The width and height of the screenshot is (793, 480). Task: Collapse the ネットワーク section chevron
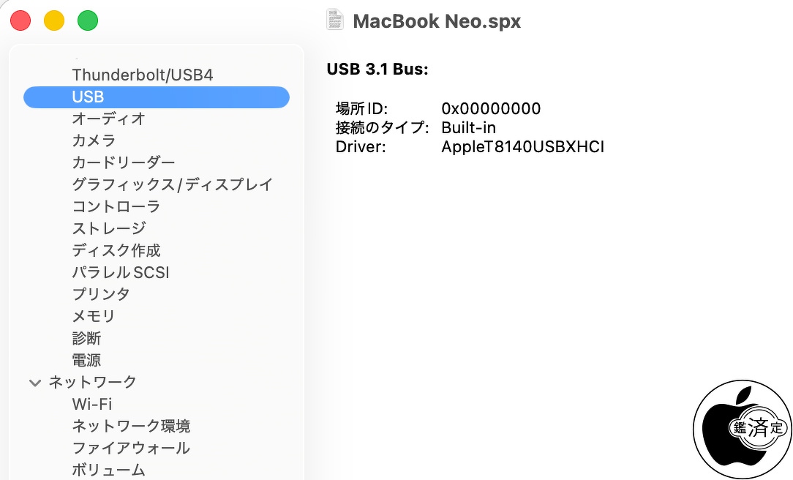point(34,382)
